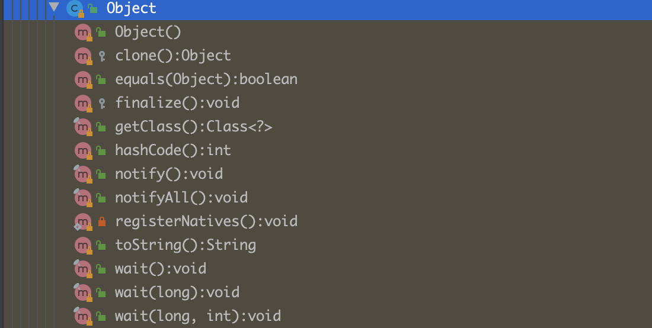Click the private red lock beside registerNatives
Screen dimensions: 652x328
coord(101,222)
